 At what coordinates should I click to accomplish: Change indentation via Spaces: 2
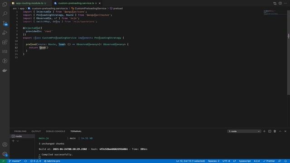click(x=213, y=161)
